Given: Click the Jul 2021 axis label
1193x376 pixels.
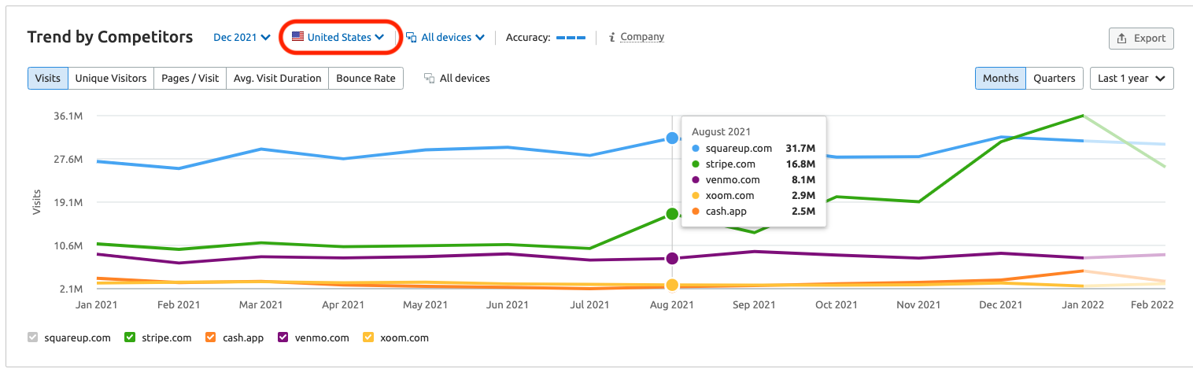Looking at the screenshot, I should click(x=589, y=304).
